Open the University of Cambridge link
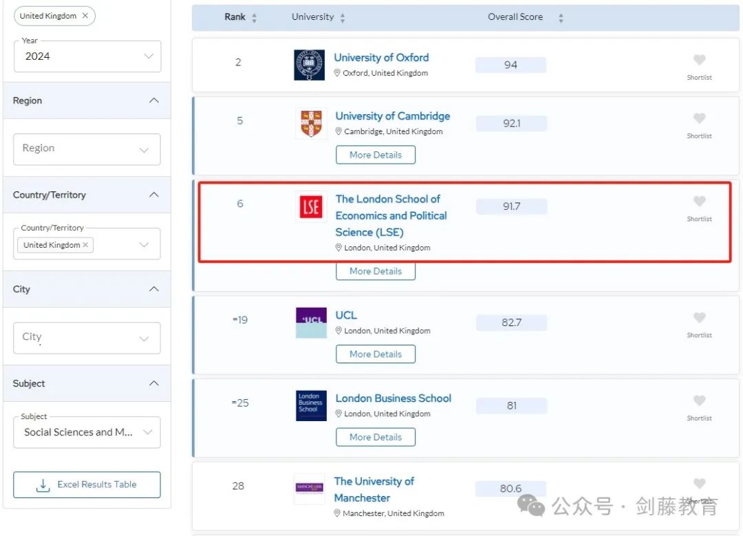The image size is (743, 536). pyautogui.click(x=393, y=116)
